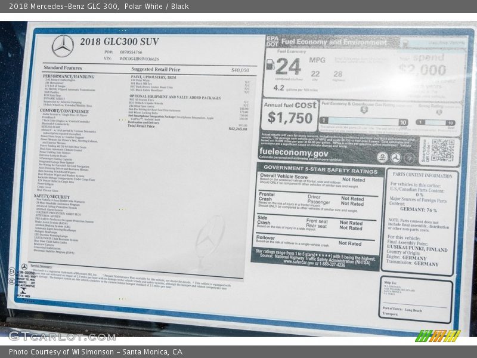Click the fuel economy greenhouse gas rating scale
This screenshot has width=477, height=358.
tap(364, 122)
